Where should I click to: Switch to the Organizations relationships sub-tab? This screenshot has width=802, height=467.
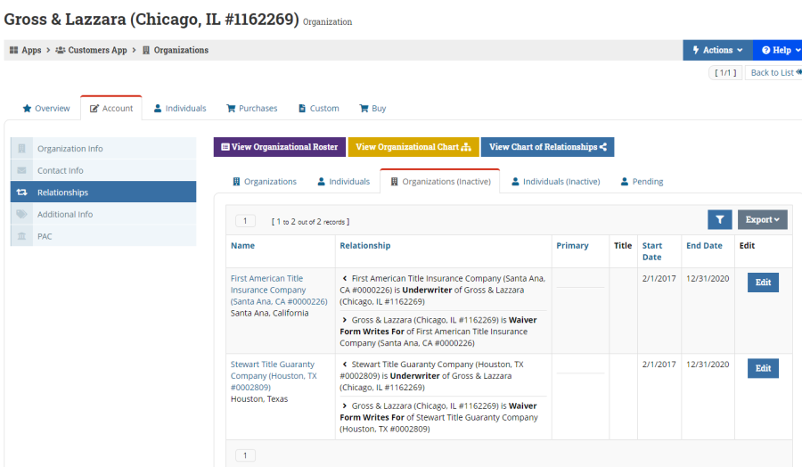click(x=265, y=182)
